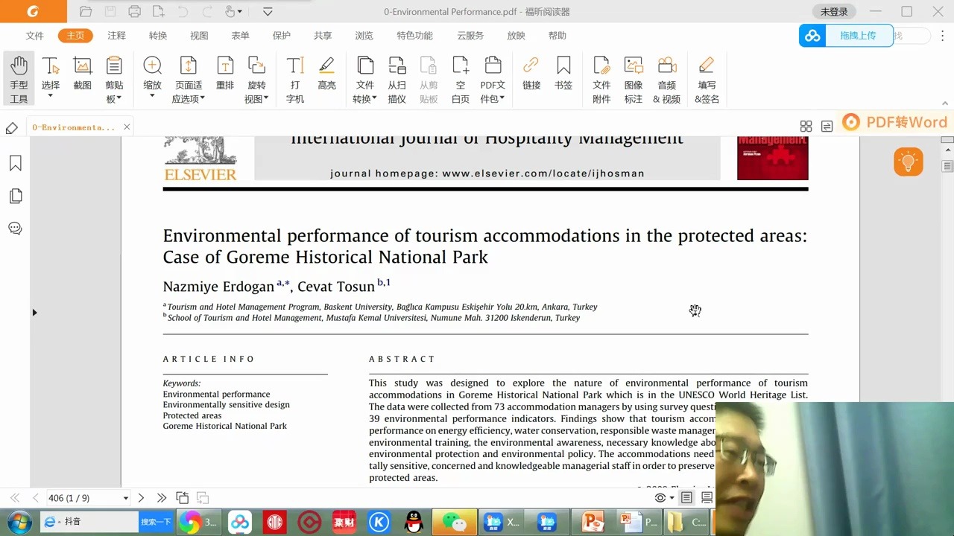Switch to the Protect (保护) tab

282,36
